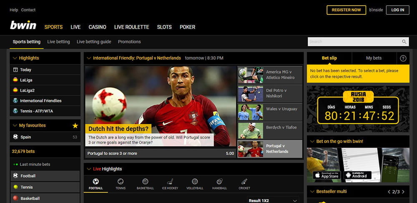Click the 32,679 bets heading
This screenshot has height=203, width=417.
tap(23, 151)
